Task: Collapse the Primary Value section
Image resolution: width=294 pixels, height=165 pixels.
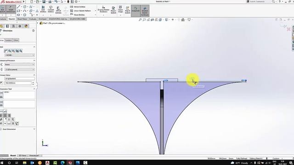Action: tap(34, 75)
